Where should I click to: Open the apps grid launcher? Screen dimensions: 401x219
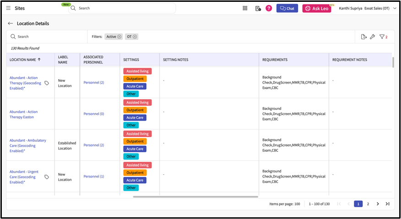tap(245, 8)
